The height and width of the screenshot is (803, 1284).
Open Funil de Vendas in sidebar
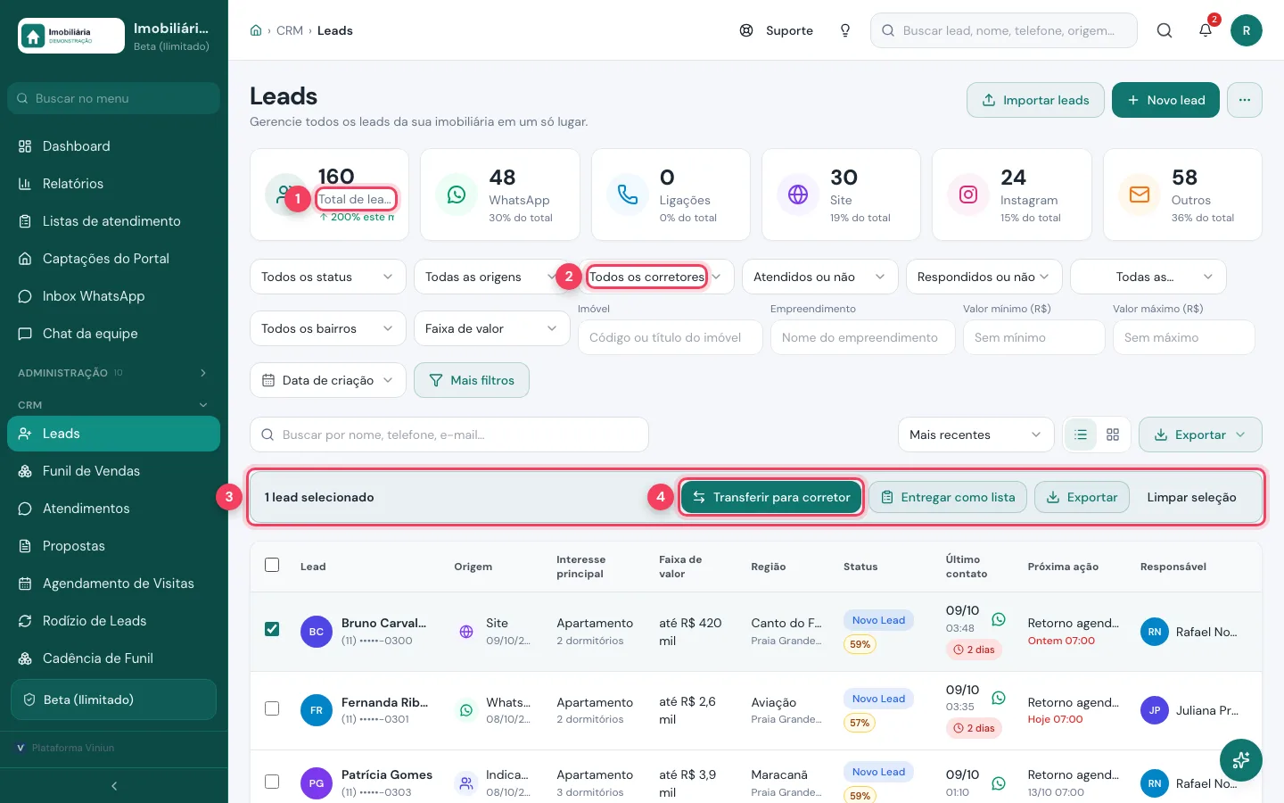[x=113, y=471]
